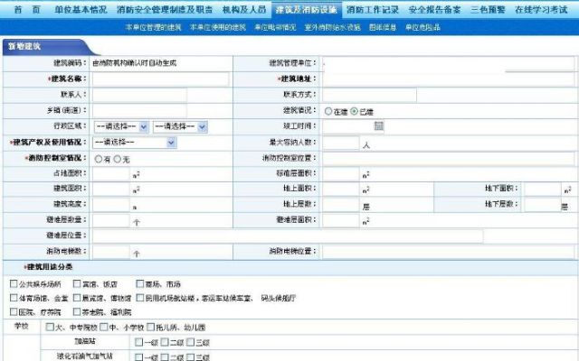
Task: Open the 消防工作记录 tab
Action: 373,10
